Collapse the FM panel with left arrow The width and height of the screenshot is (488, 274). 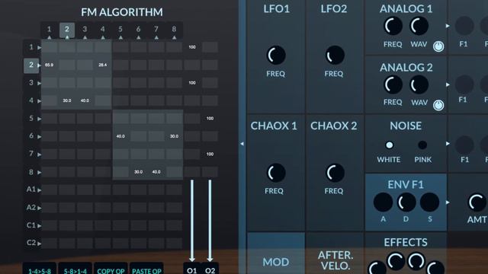[242, 144]
